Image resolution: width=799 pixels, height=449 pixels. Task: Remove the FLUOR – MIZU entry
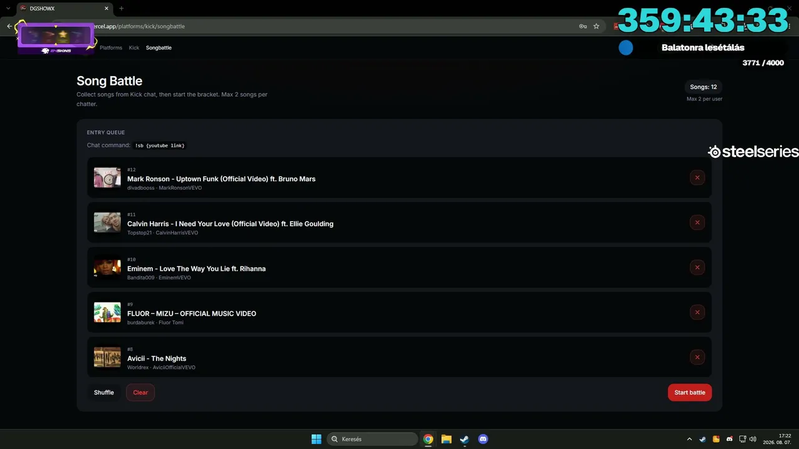(x=697, y=312)
